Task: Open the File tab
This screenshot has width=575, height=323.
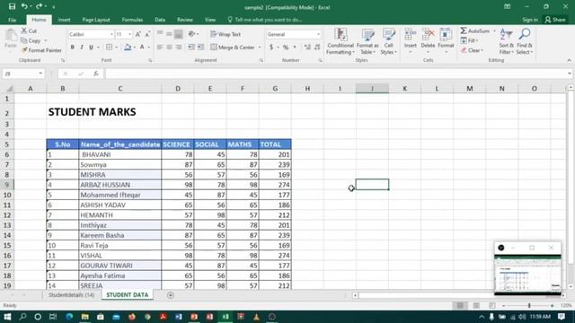Action: [x=12, y=20]
